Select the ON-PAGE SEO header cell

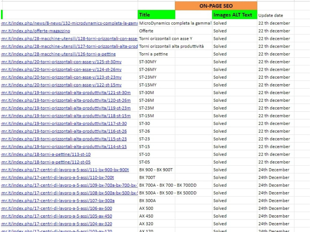pyautogui.click(x=216, y=6)
